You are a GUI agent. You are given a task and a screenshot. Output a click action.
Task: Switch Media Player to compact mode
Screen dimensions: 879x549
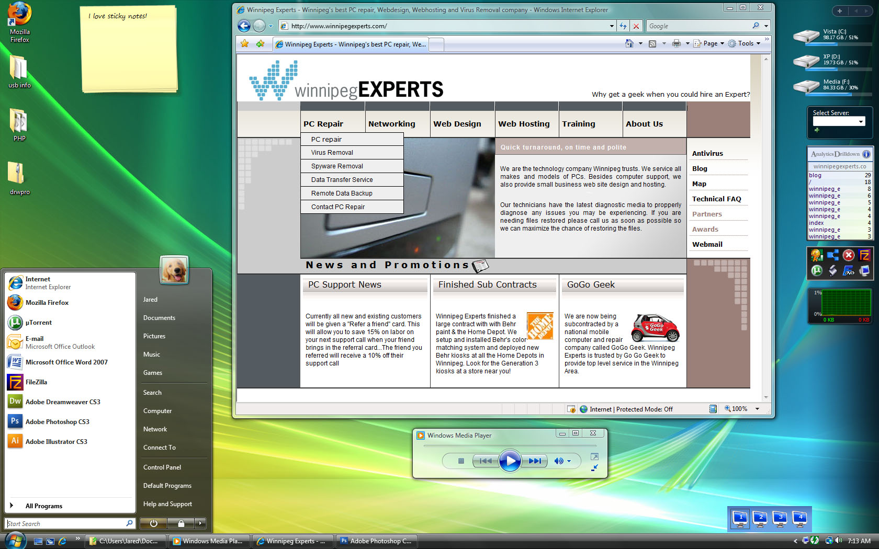[594, 468]
